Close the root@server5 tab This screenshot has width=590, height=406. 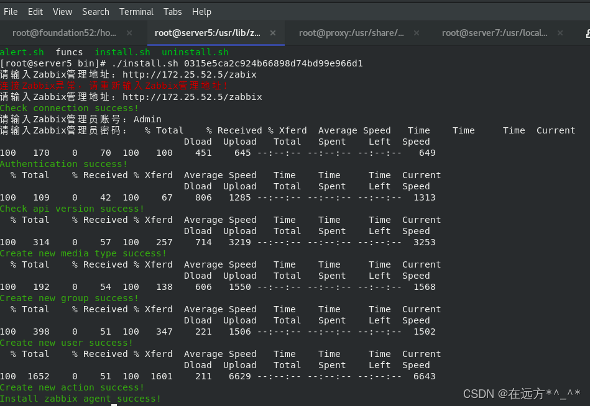(x=273, y=33)
